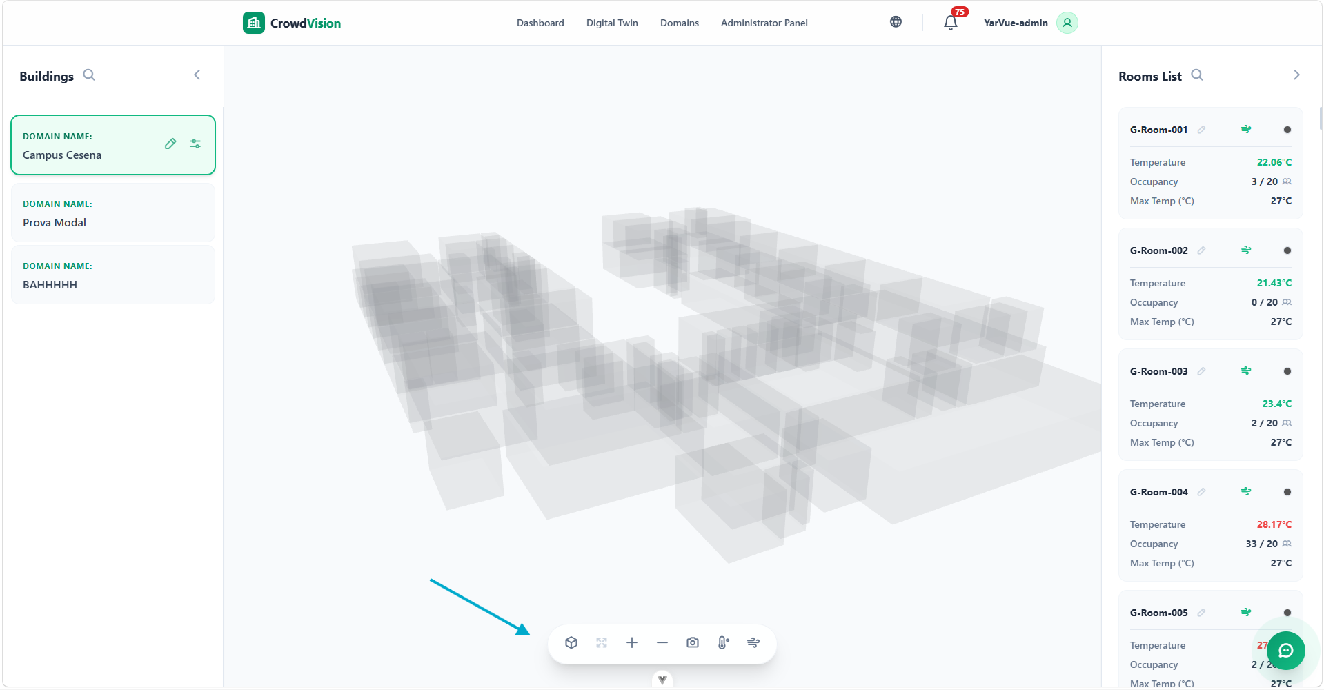Click G-Room-003 green airflow icon
This screenshot has height=690, width=1324.
[x=1246, y=371]
